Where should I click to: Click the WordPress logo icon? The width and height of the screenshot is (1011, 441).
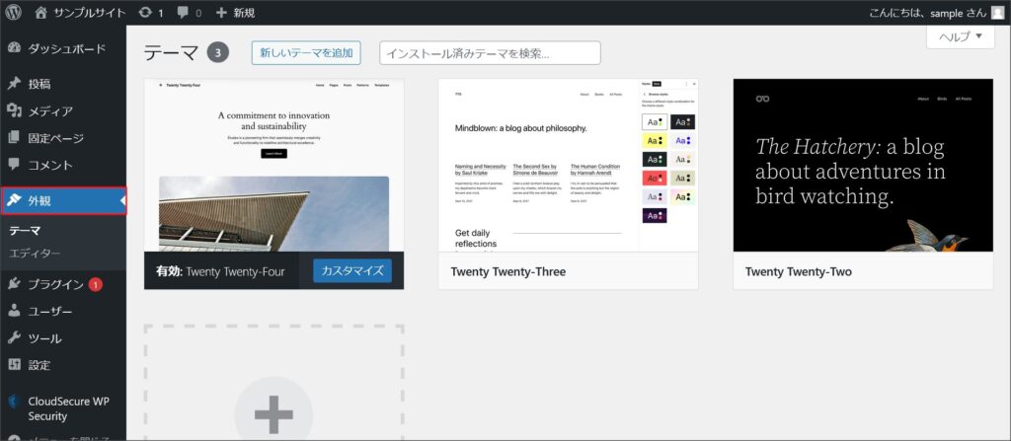click(x=14, y=12)
